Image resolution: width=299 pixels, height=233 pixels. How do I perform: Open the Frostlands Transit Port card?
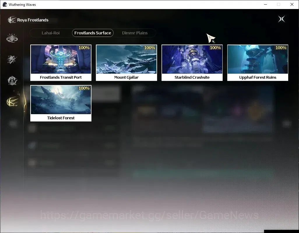[x=61, y=63]
